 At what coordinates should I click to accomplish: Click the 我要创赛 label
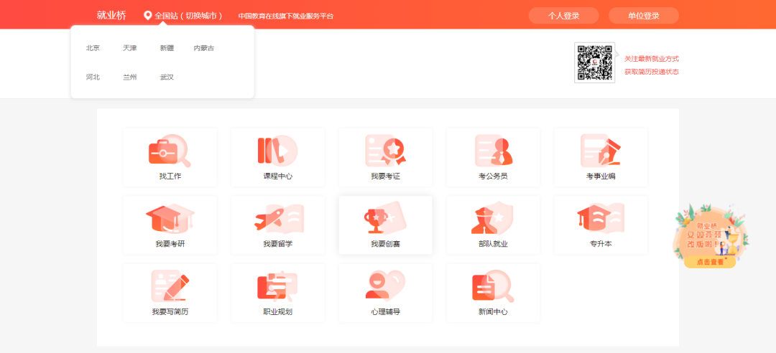coord(386,244)
